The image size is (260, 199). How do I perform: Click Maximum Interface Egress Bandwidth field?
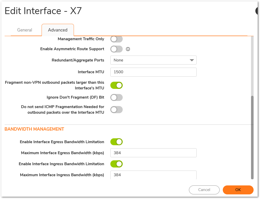[153, 153]
